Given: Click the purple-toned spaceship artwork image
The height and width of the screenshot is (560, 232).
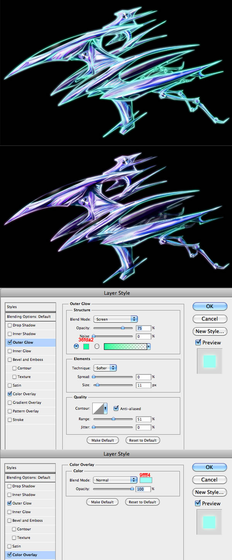Looking at the screenshot, I should (x=116, y=216).
